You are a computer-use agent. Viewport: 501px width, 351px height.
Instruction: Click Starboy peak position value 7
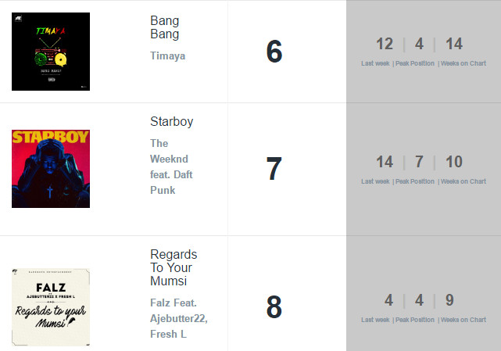419,162
